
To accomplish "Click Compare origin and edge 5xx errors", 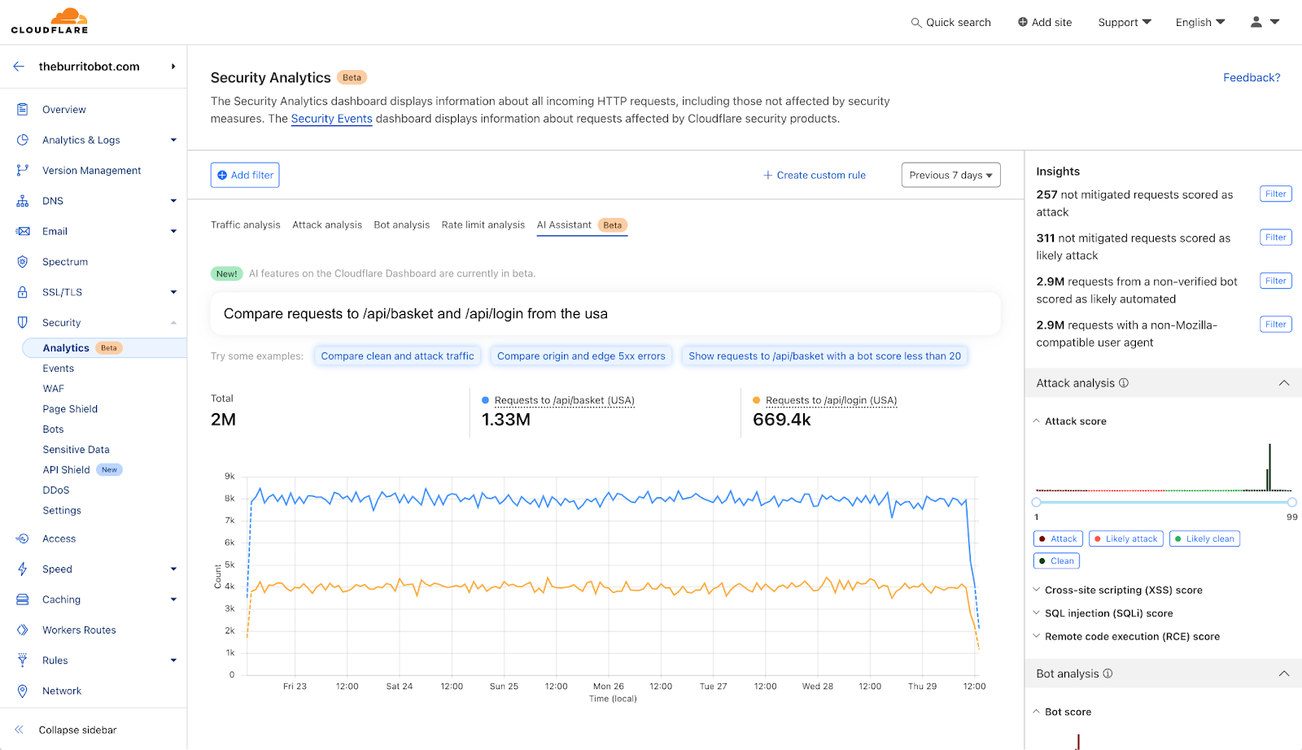I will (581, 356).
